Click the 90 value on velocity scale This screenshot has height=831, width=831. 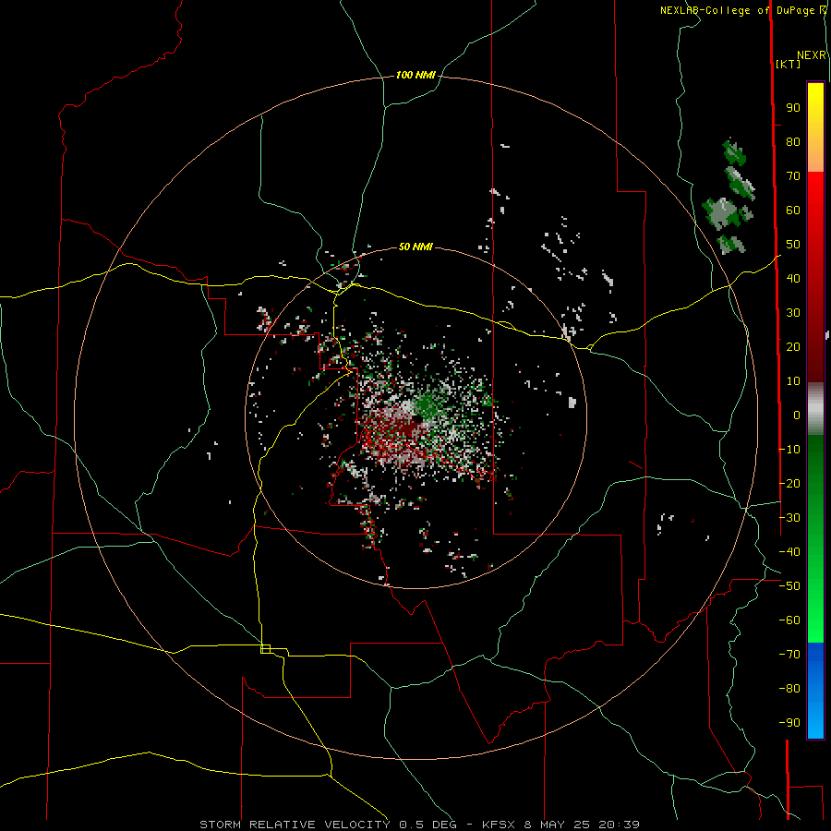pos(793,108)
